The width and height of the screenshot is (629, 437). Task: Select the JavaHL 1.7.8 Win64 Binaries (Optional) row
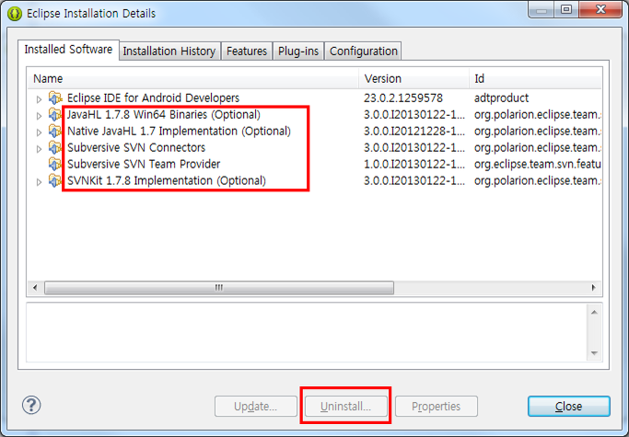pos(315,115)
